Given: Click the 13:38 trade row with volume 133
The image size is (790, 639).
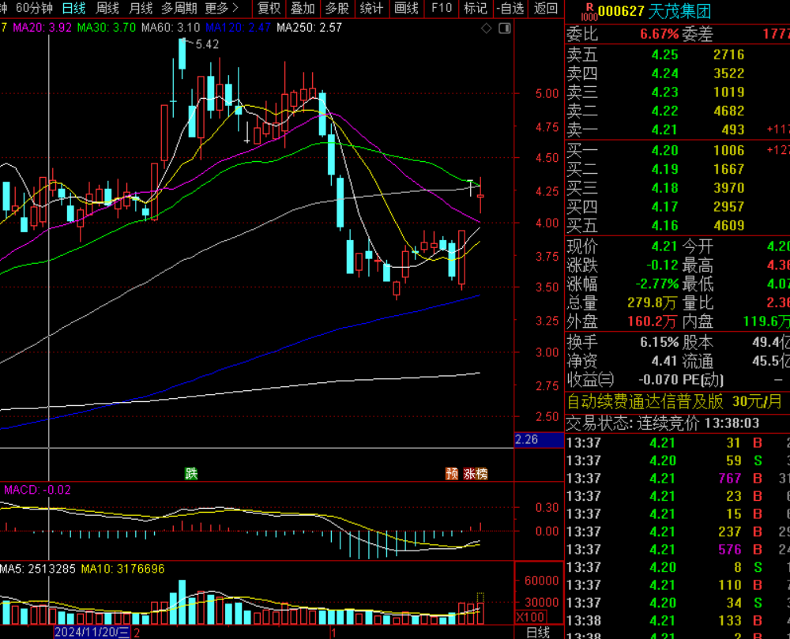Looking at the screenshot, I should tap(677, 620).
